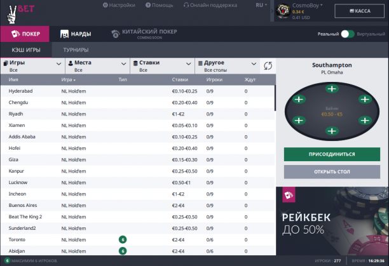Open the RU language dropdown

[x=261, y=5]
